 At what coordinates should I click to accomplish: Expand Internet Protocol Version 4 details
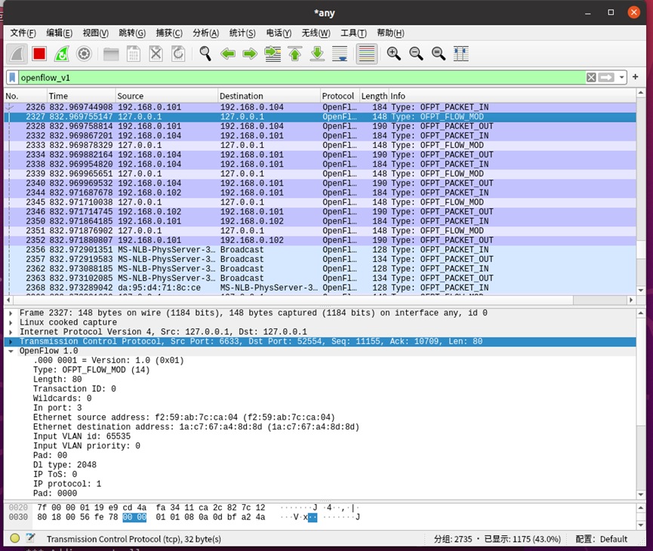(x=11, y=332)
